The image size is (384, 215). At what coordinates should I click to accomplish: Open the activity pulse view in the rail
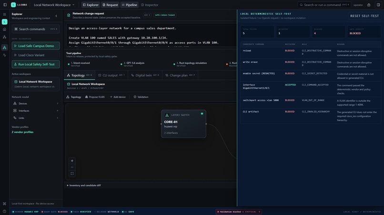click(x=4, y=55)
